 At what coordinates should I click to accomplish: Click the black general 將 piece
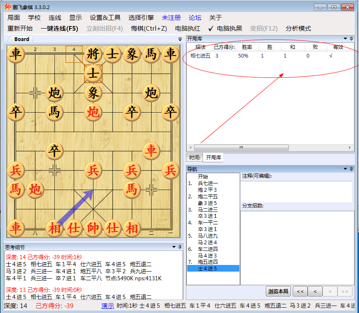click(93, 54)
